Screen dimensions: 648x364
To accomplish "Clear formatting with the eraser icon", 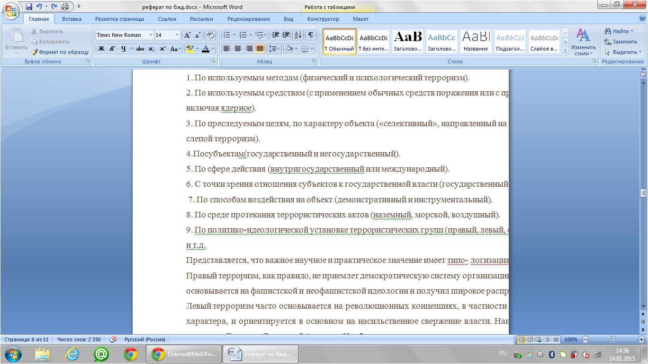I will (x=211, y=35).
